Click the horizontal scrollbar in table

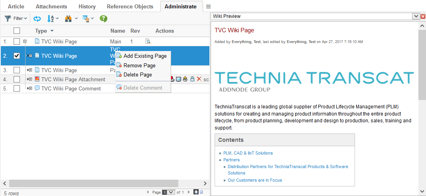[80, 183]
